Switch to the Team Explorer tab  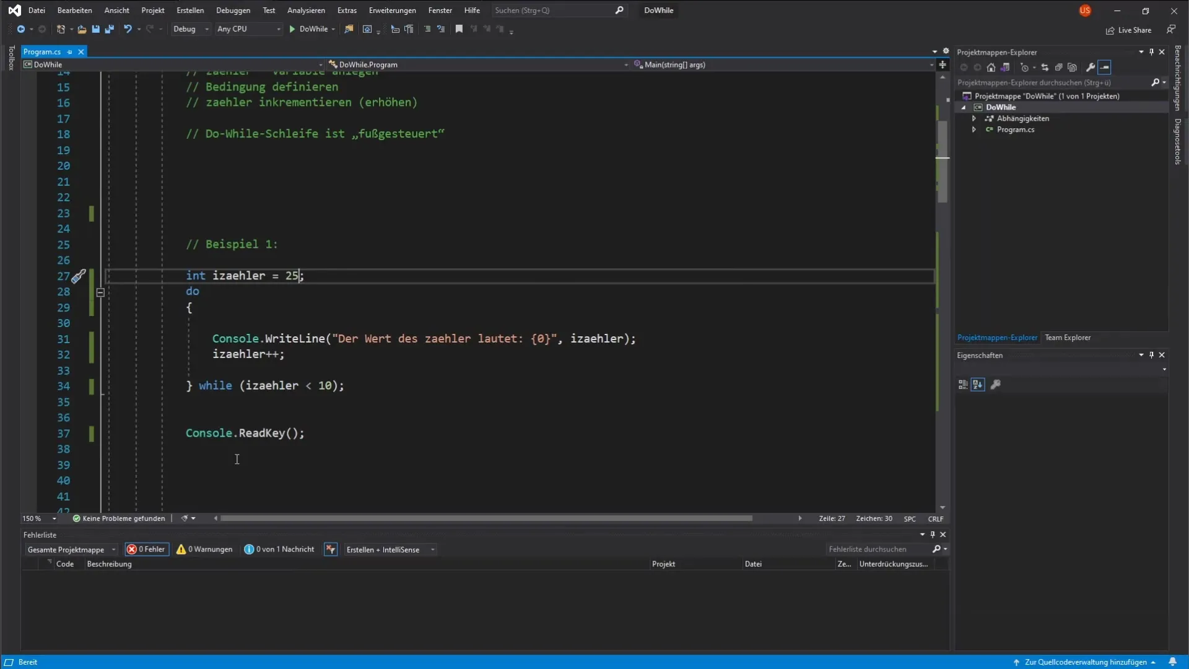point(1068,338)
